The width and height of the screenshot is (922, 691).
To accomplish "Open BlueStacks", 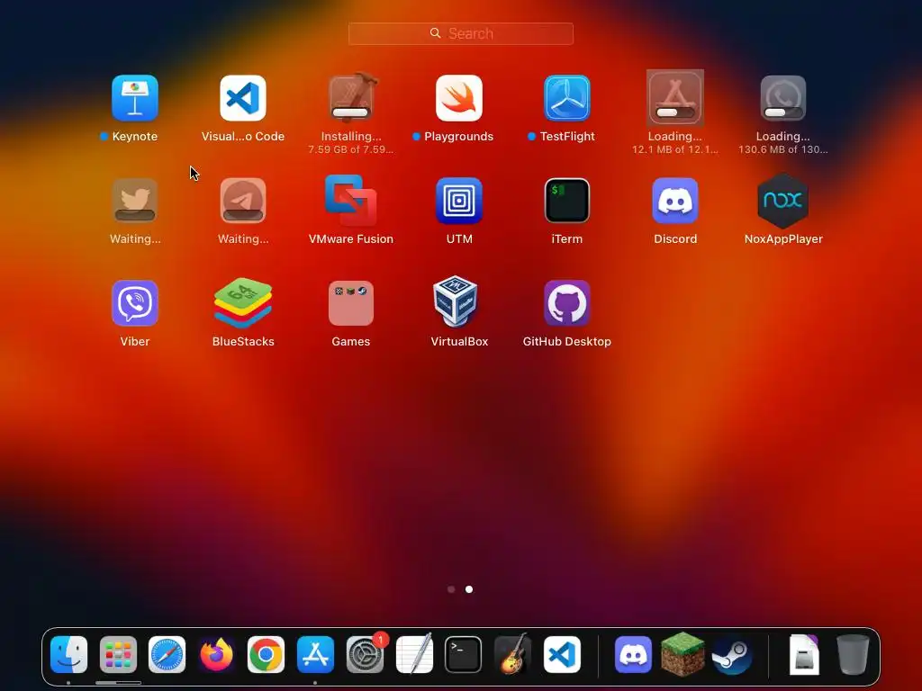I will tap(243, 303).
